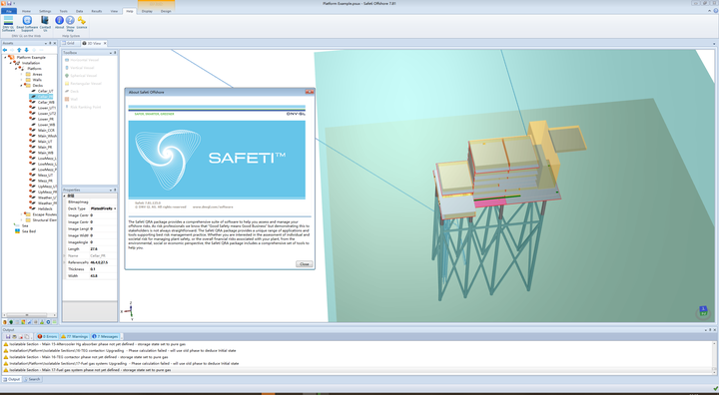719x395 pixels.
Task: Collapse the Platform Example root node
Action: pyautogui.click(x=5, y=57)
